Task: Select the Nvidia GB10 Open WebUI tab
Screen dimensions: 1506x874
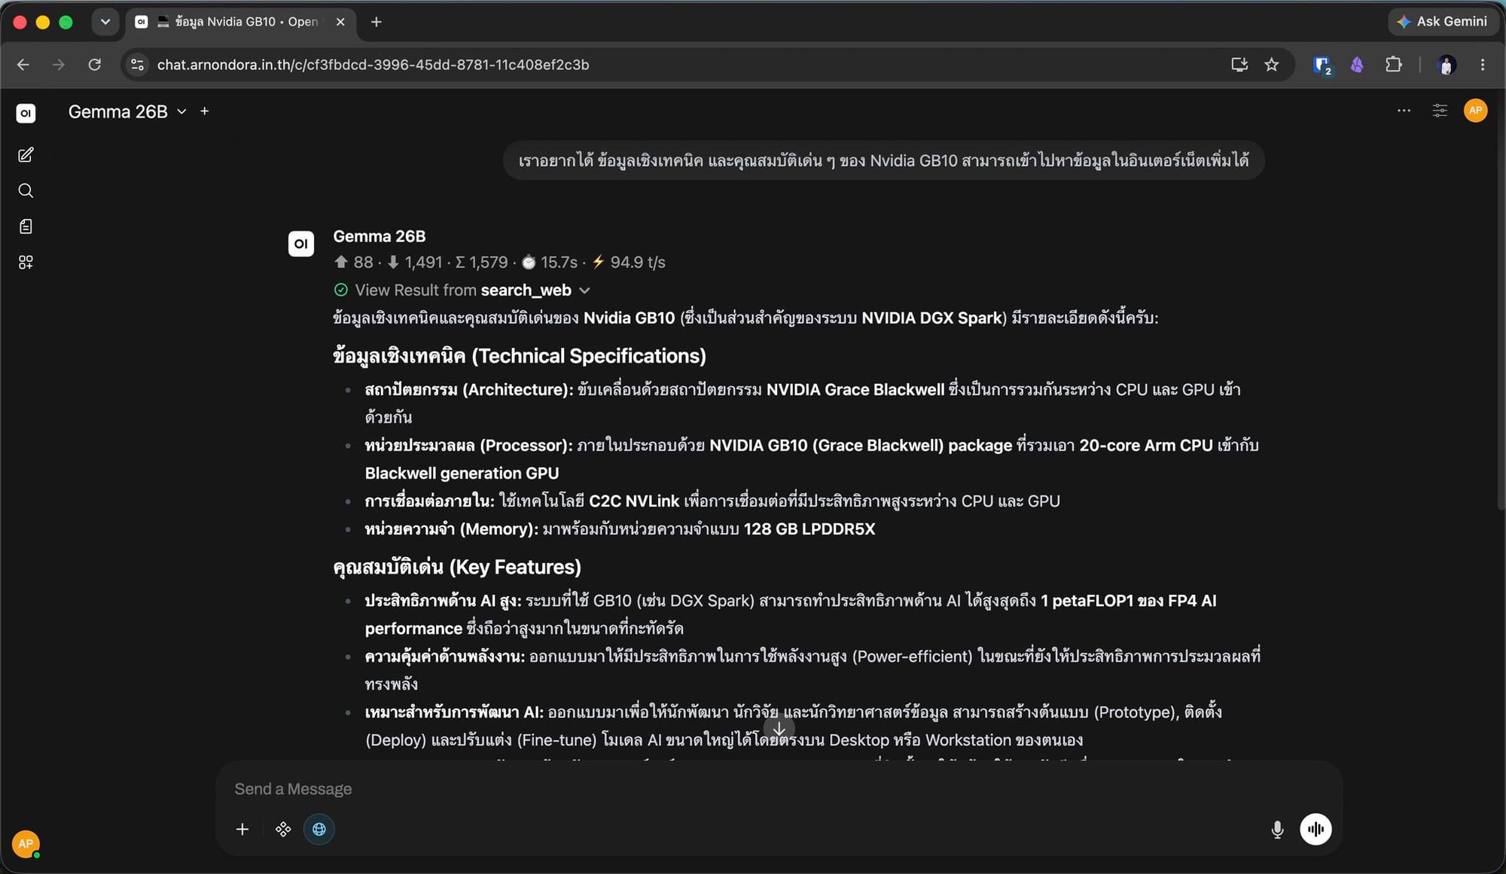Action: [x=240, y=22]
